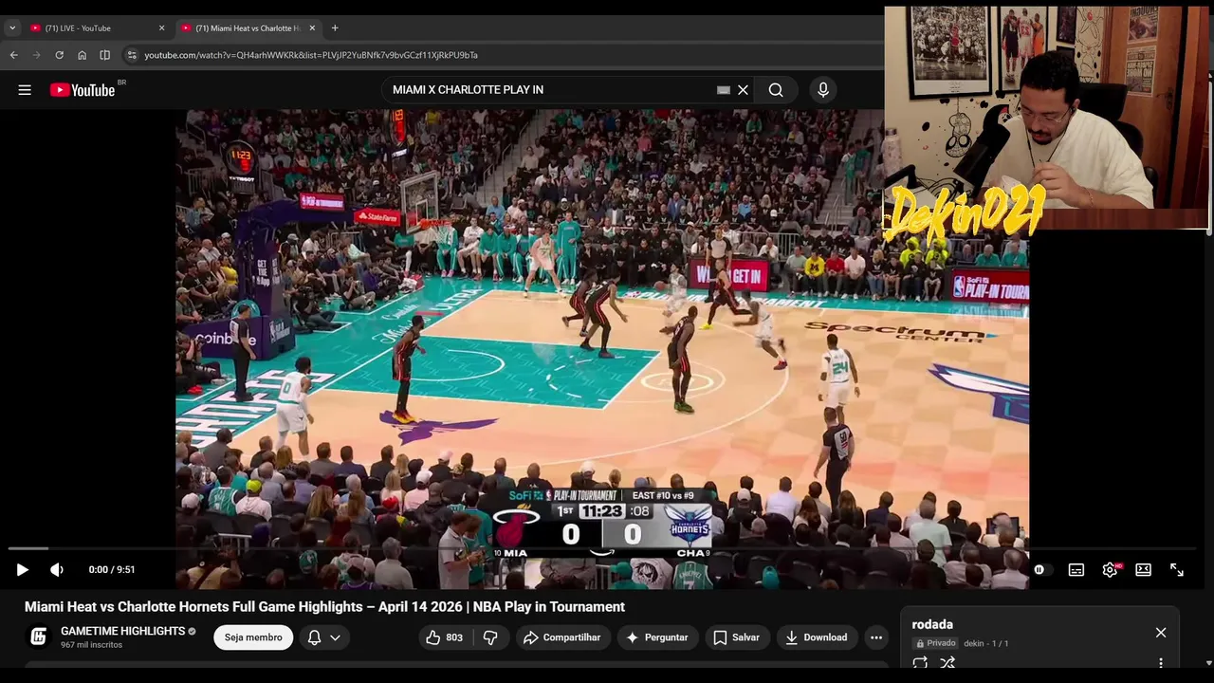Click the Download button
Viewport: 1214px width, 683px height.
pos(817,637)
